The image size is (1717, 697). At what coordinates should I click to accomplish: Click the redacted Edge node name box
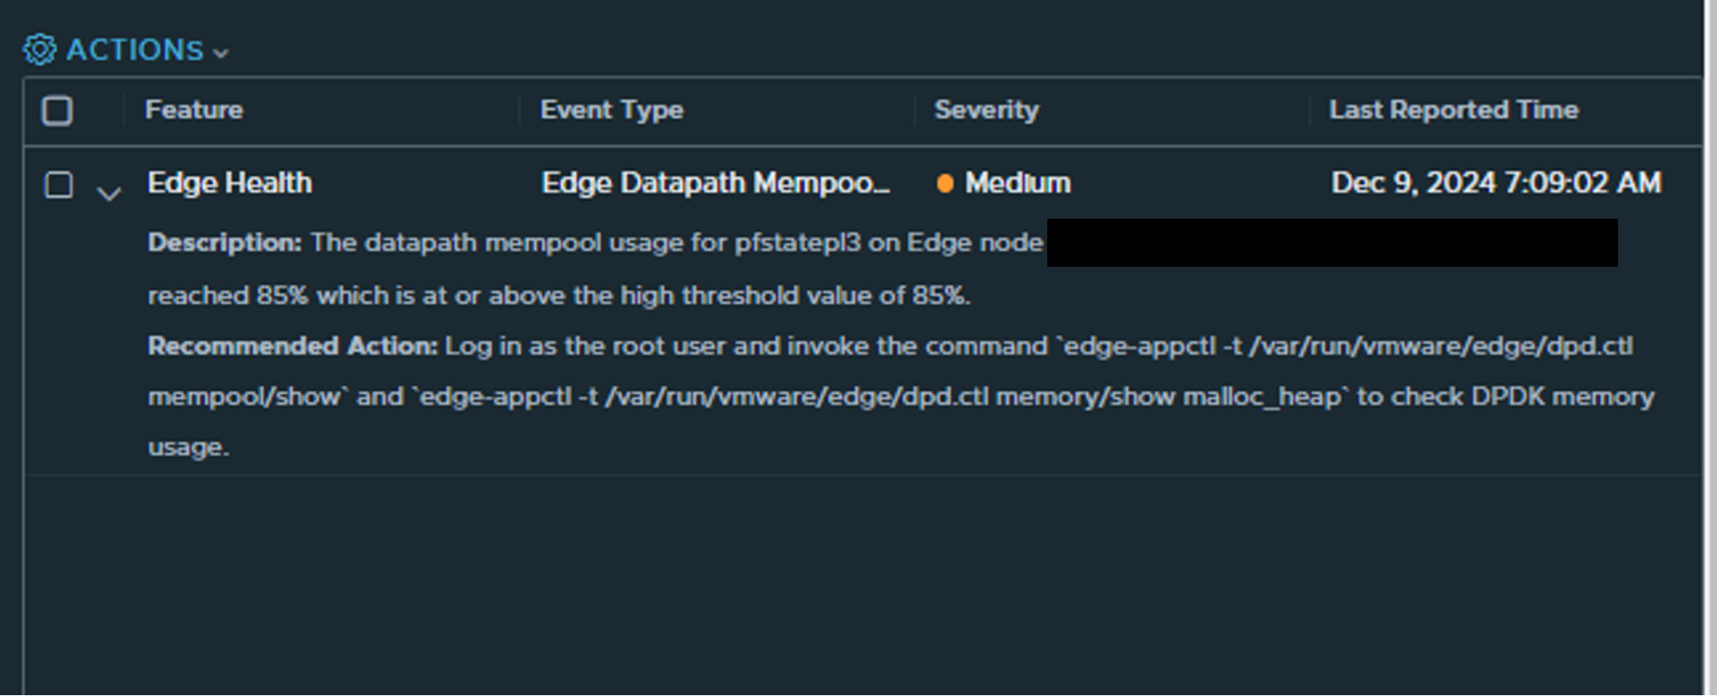pyautogui.click(x=1332, y=242)
